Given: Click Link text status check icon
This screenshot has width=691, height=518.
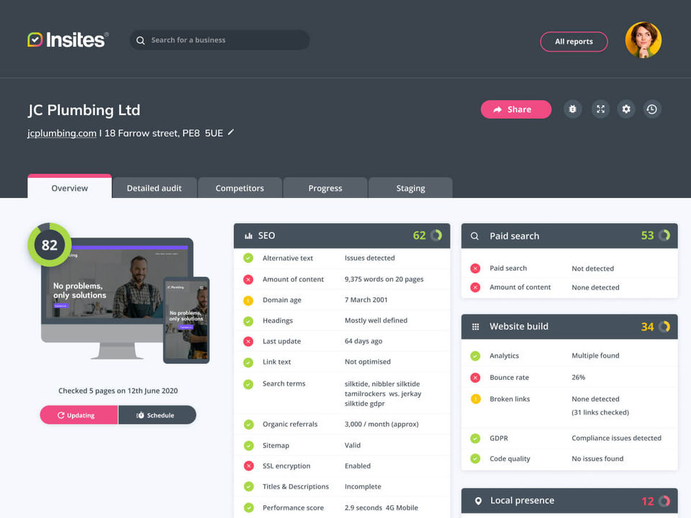Looking at the screenshot, I should click(x=248, y=363).
